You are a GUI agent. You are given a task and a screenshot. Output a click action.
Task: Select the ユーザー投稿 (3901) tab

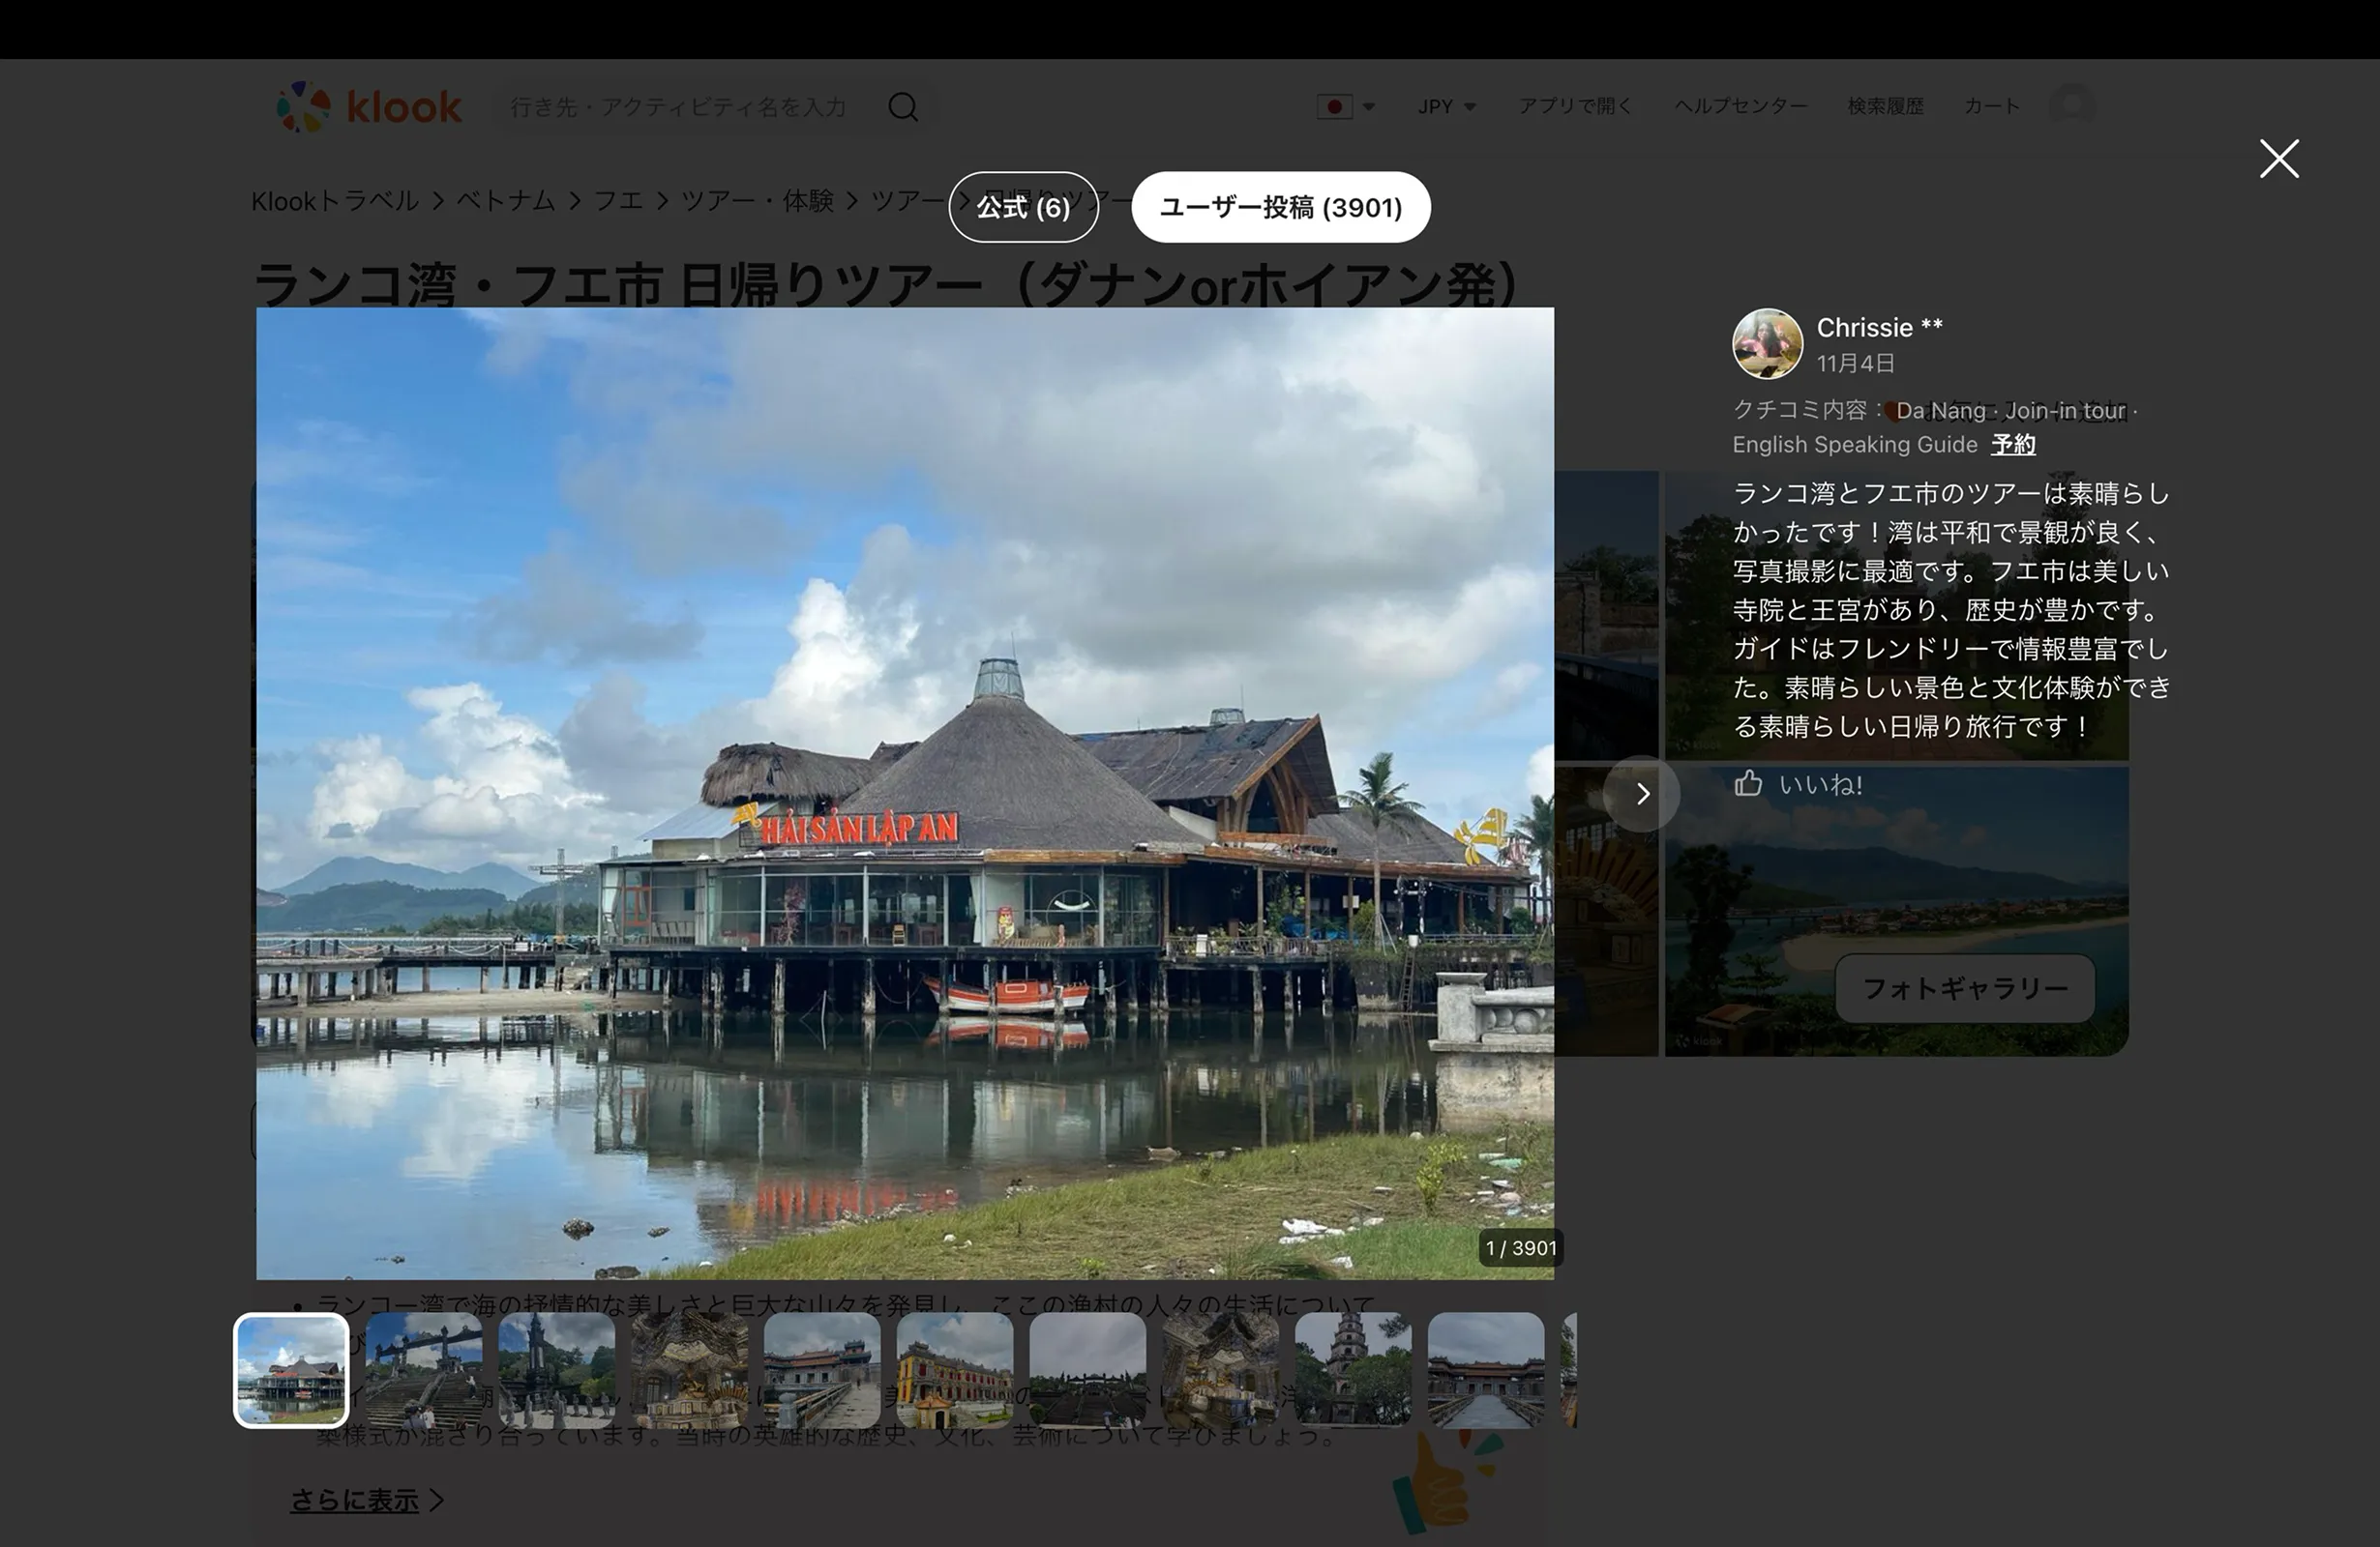pyautogui.click(x=1280, y=207)
